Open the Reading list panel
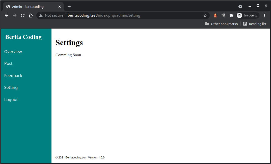This screenshot has width=271, height=164. pyautogui.click(x=255, y=24)
